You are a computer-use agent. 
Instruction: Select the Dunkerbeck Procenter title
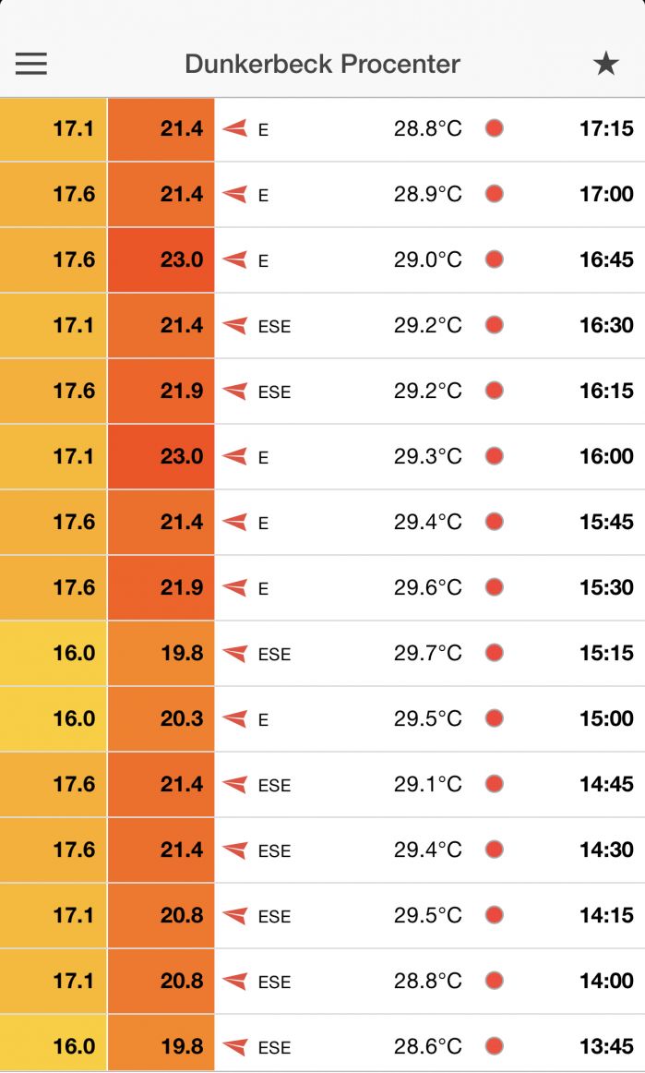(x=322, y=64)
